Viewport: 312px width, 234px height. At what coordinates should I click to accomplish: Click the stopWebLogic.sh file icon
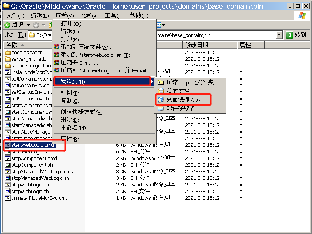click(x=7, y=192)
